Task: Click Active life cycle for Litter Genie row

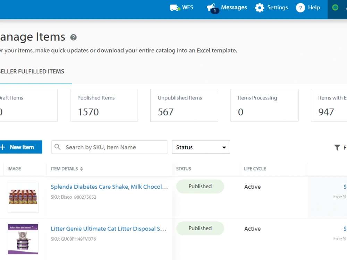Action: 252,229
